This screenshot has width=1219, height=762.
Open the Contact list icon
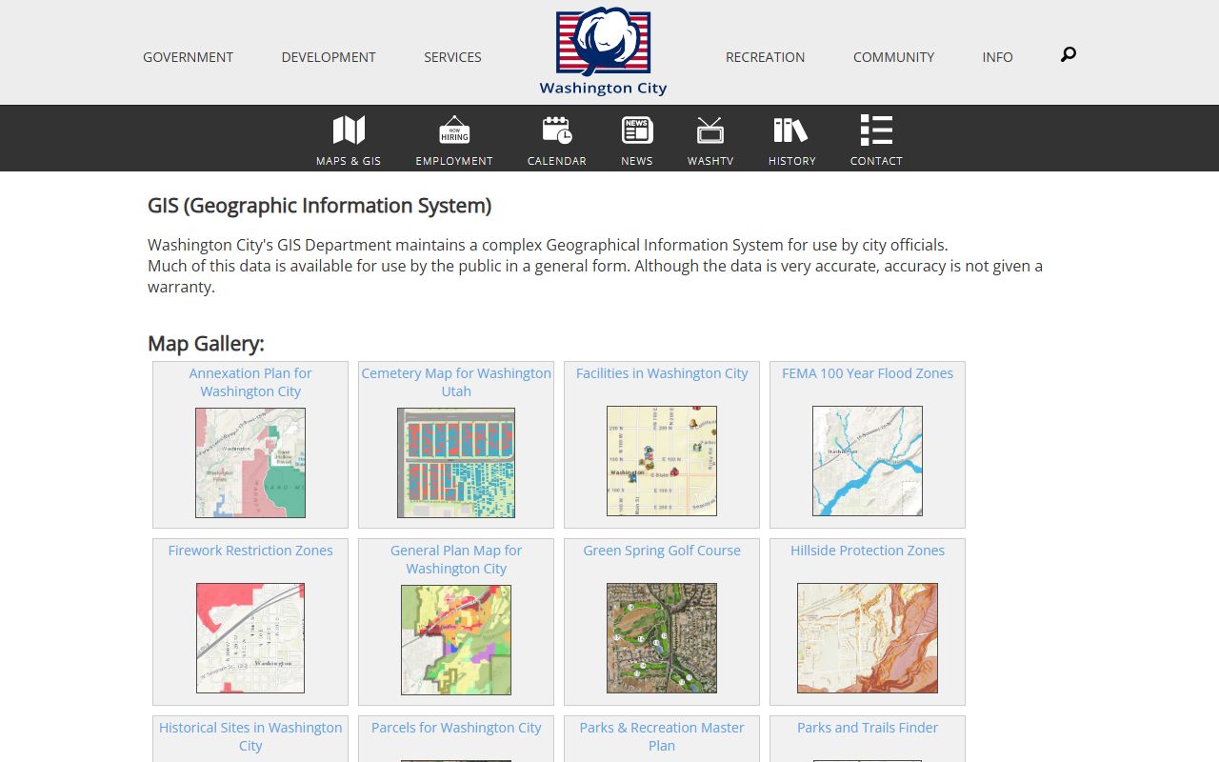(876, 130)
